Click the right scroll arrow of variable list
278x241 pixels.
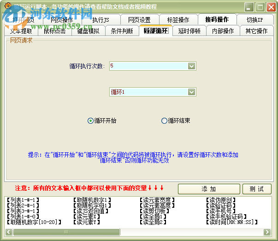(267, 232)
